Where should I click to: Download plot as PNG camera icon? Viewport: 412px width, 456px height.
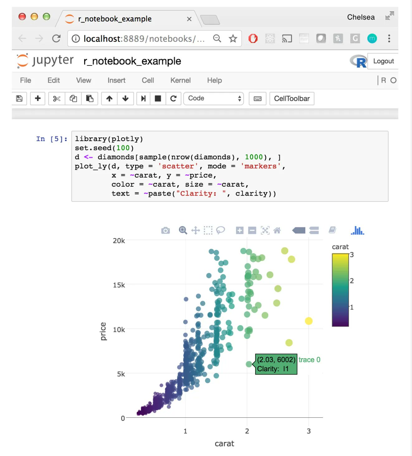[x=165, y=230]
